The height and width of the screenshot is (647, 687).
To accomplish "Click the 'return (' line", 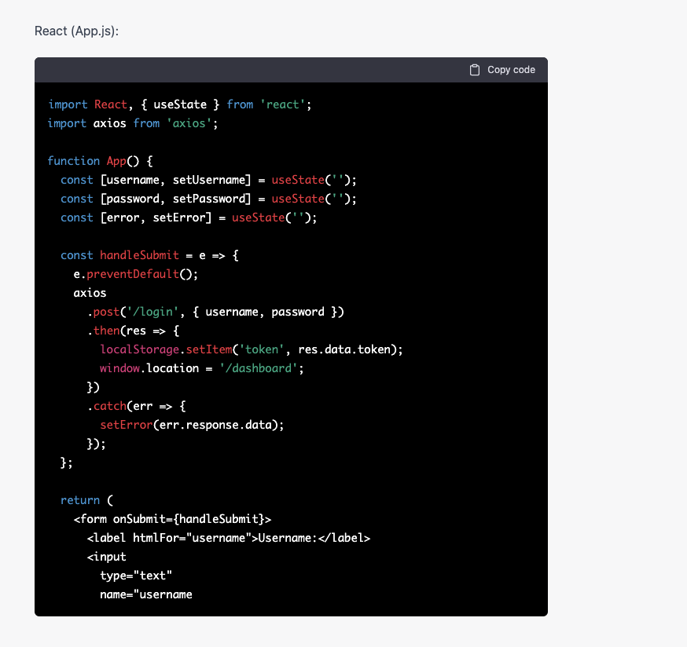I will click(x=86, y=500).
